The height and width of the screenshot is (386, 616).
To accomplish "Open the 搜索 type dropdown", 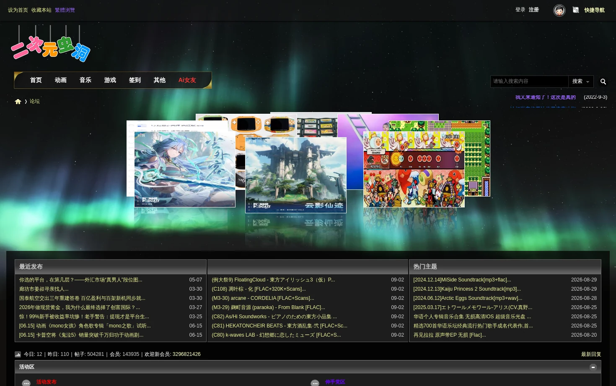I will coord(581,82).
